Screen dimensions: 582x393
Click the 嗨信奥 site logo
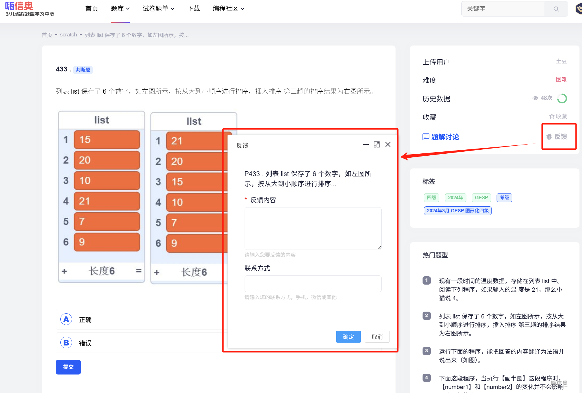(x=30, y=9)
